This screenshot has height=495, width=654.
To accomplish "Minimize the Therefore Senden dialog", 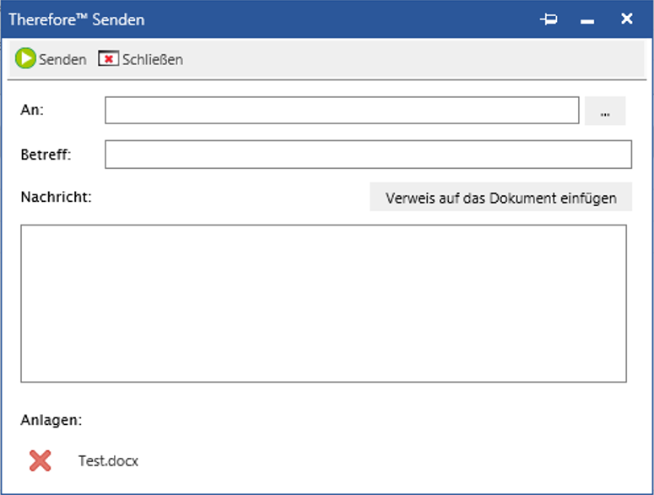I will coord(588,20).
